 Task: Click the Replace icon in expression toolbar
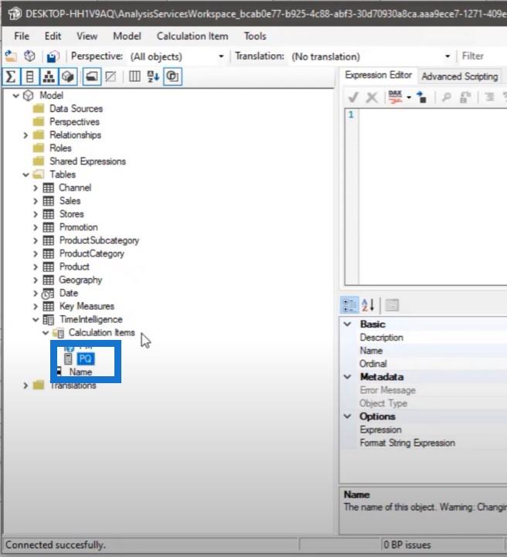[x=465, y=97]
